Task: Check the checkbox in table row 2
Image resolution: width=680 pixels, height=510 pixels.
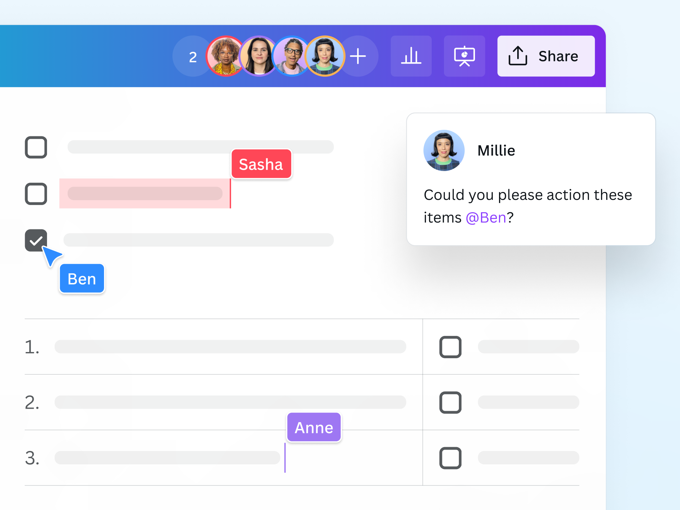Action: [x=451, y=402]
